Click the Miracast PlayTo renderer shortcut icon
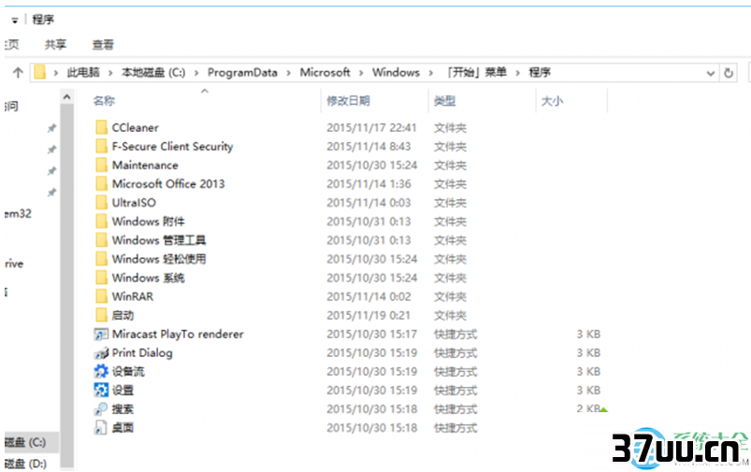 (x=101, y=334)
